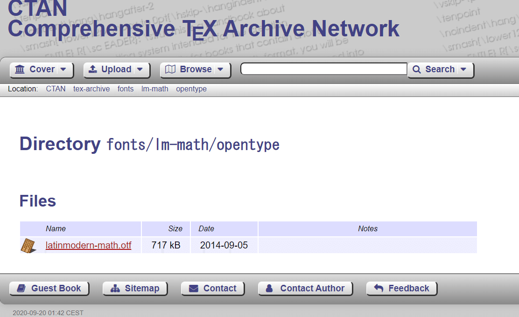Open lm-math breadcrumb link
This screenshot has height=317, width=519.
click(x=154, y=89)
